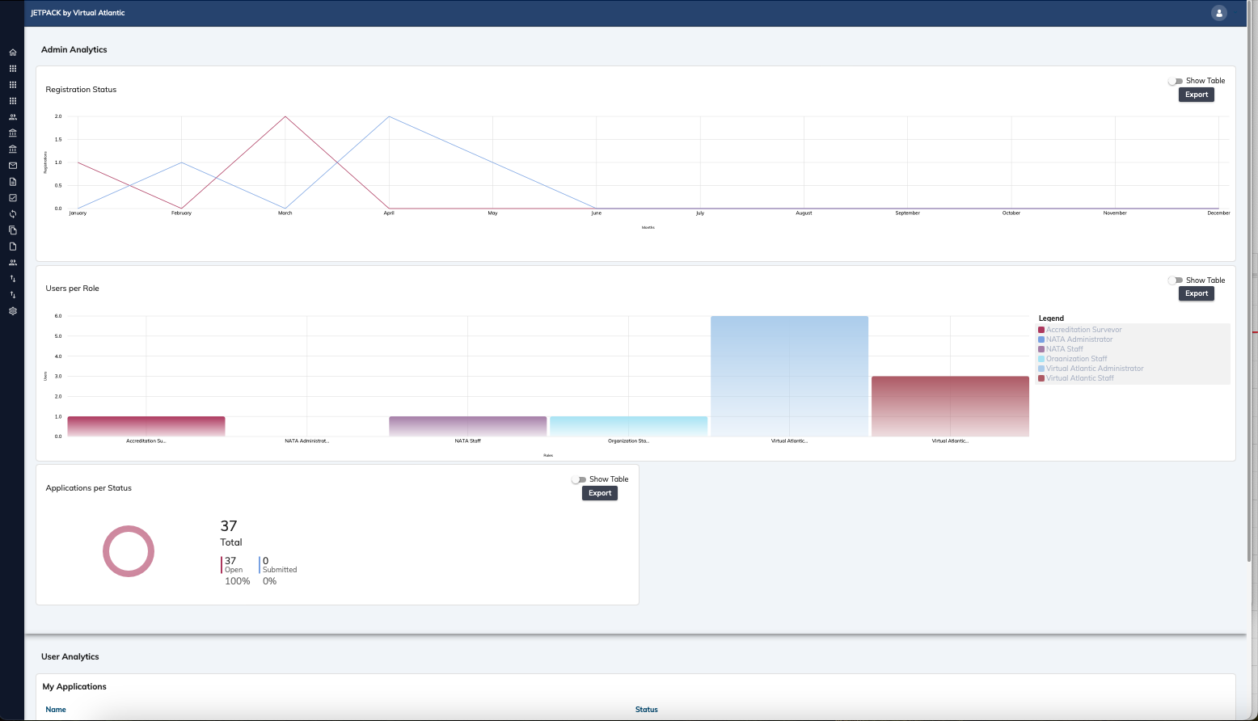Screen dimensions: 1258x721
Task: Click the pink donut chart ring
Action: click(105, 551)
